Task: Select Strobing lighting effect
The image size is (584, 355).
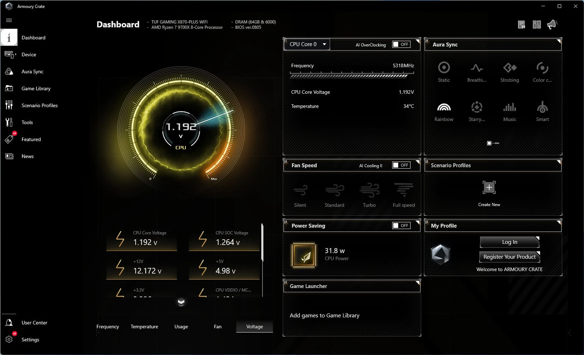Action: tap(510, 72)
